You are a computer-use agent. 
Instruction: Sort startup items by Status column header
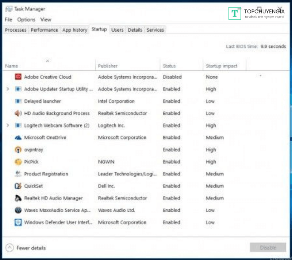tap(169, 66)
